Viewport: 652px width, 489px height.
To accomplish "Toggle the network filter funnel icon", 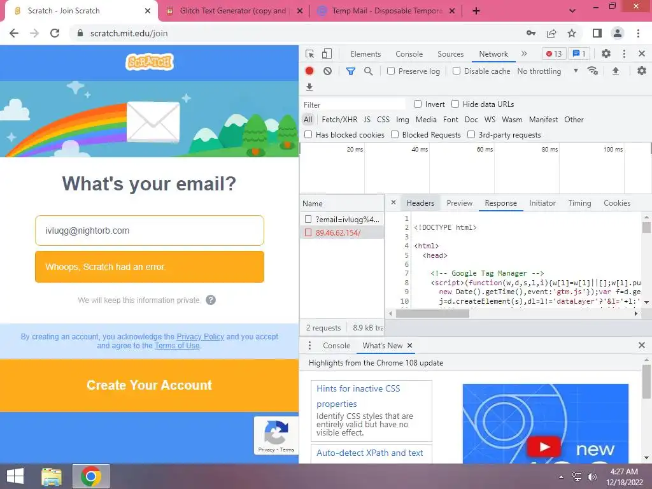I will coord(351,71).
